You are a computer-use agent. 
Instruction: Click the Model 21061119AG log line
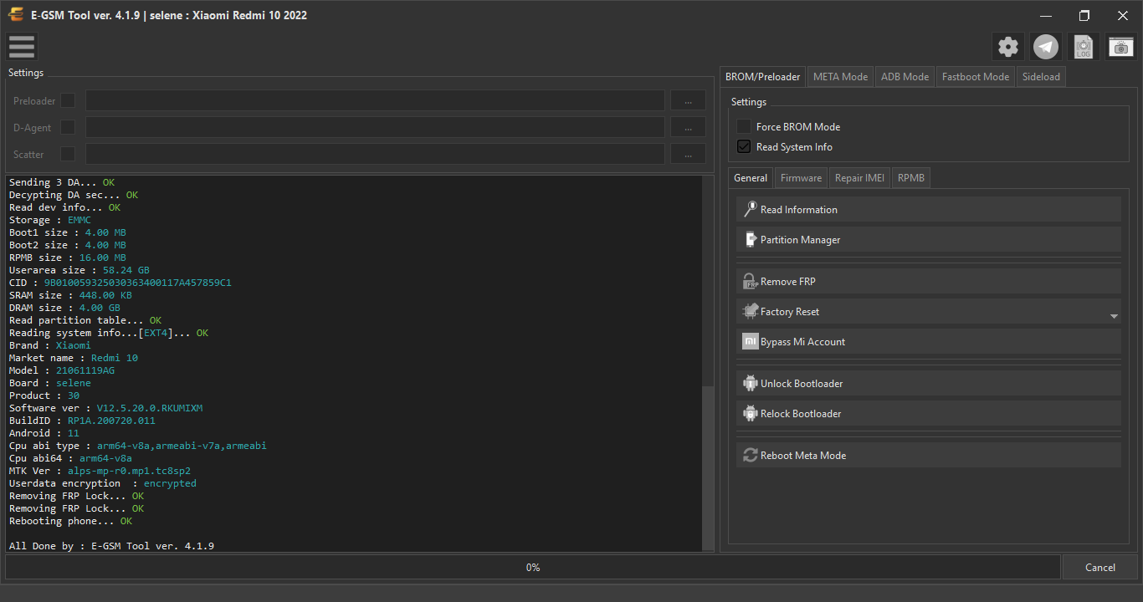(x=62, y=370)
